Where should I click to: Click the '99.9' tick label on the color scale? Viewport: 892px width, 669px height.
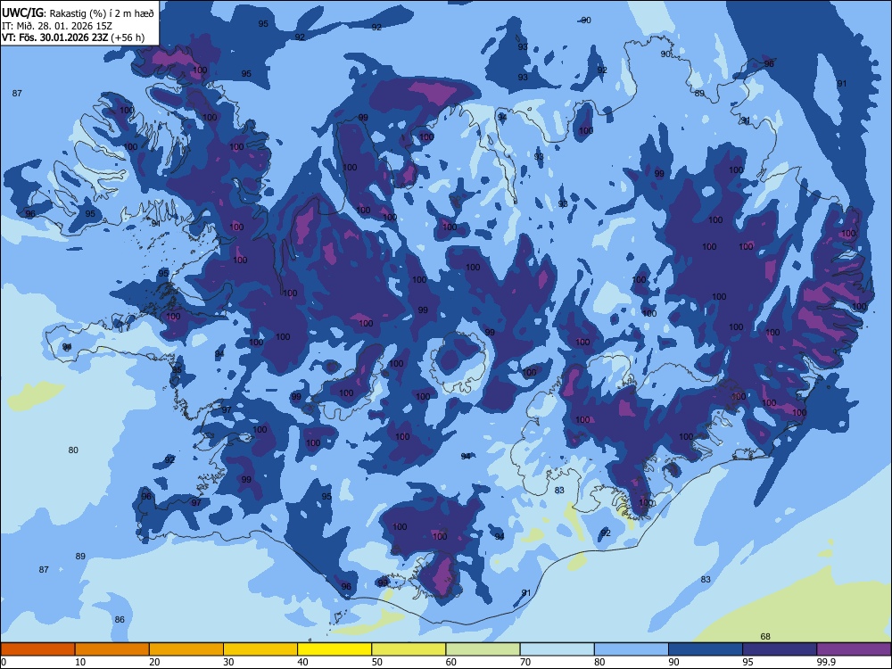[825, 662]
